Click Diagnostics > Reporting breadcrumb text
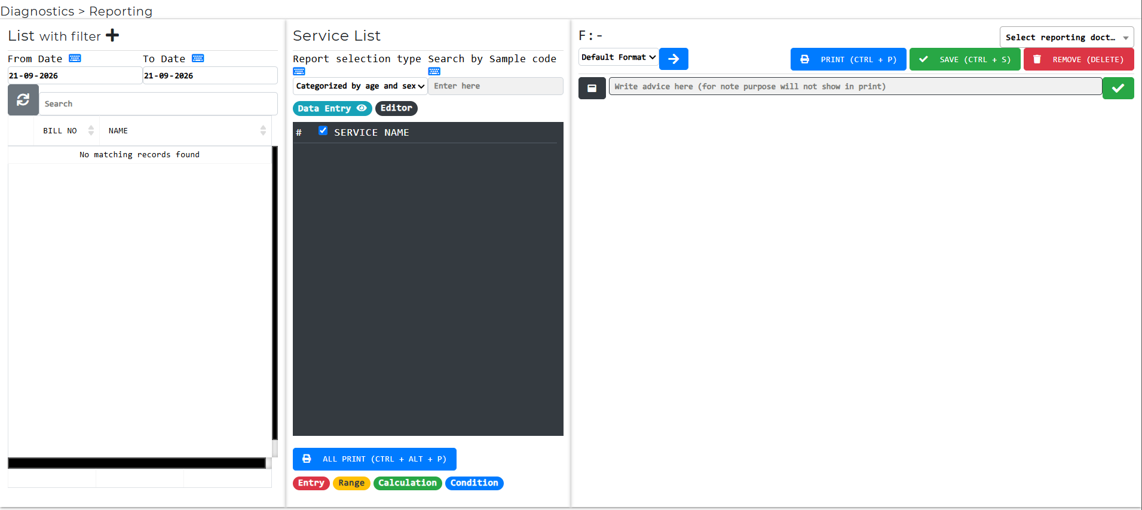The image size is (1142, 510). point(76,11)
